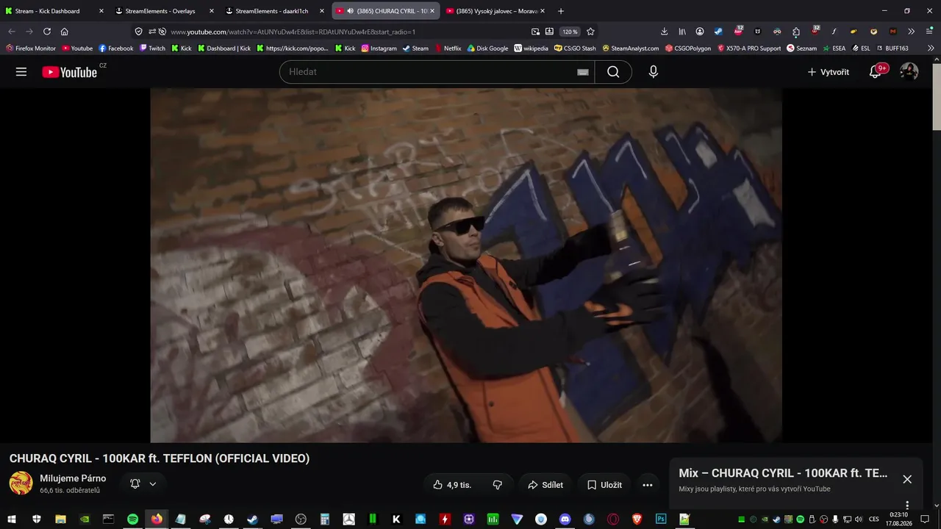Screen dimensions: 941x529
Task: Open YouTube notifications bell
Action: 875,72
